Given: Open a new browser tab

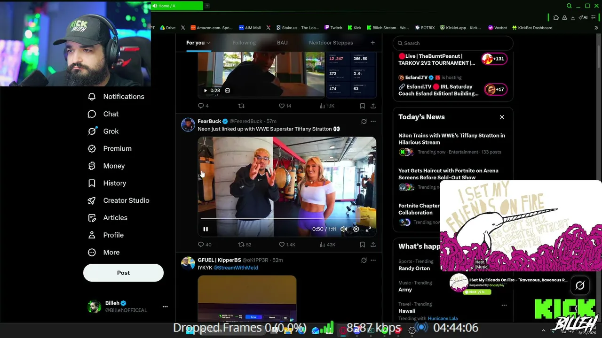Looking at the screenshot, I should point(207,6).
